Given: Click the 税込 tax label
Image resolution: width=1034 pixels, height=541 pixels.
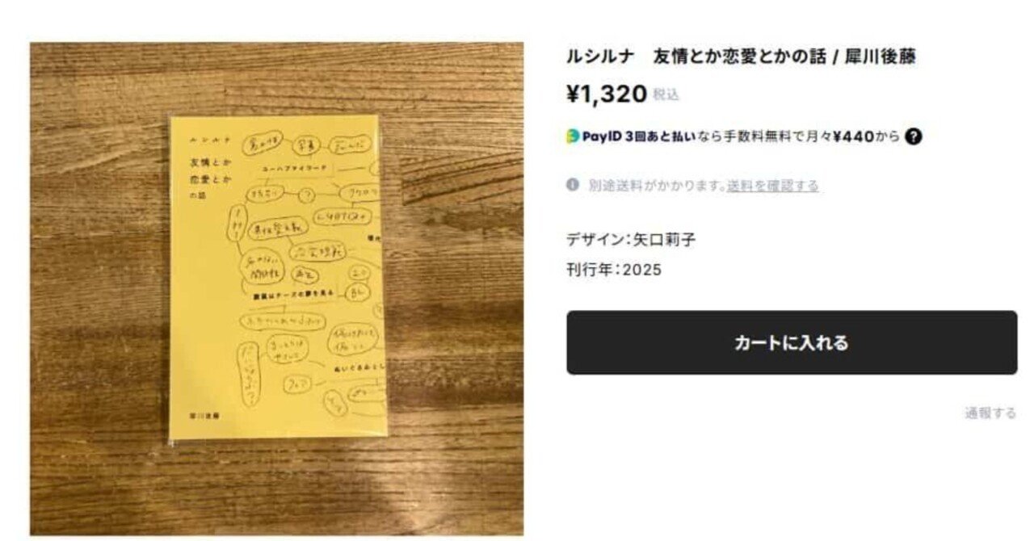Looking at the screenshot, I should [666, 95].
